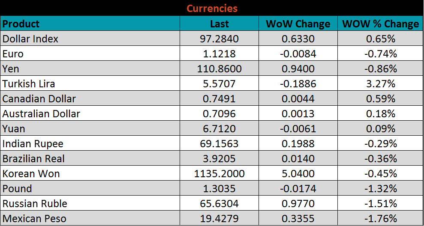
Task: Select the Pound percent change -1.32%
Action: [x=380, y=189]
